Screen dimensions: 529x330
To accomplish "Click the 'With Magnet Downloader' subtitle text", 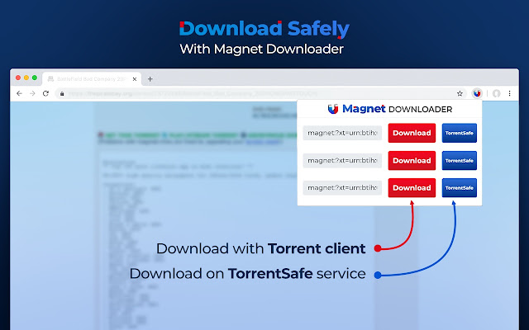I will click(262, 49).
